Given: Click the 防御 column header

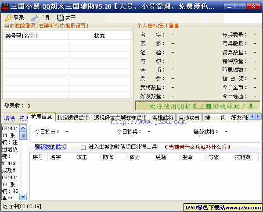Looking at the screenshot, I should pos(113,157).
